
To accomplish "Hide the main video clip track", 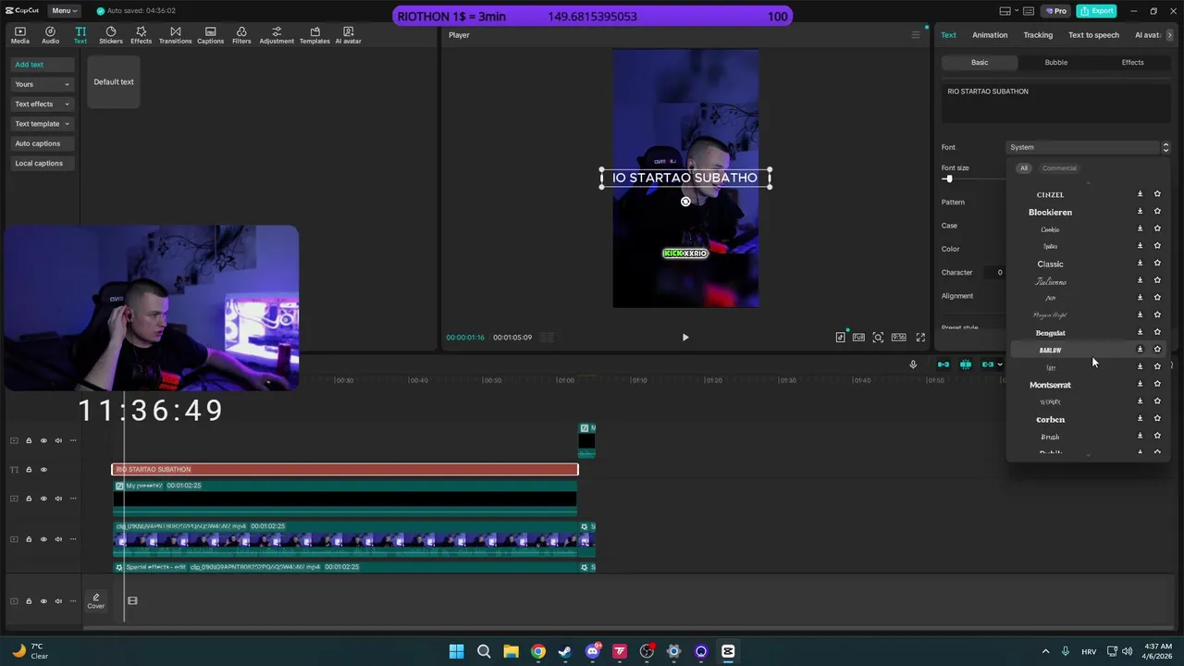I will pyautogui.click(x=43, y=539).
